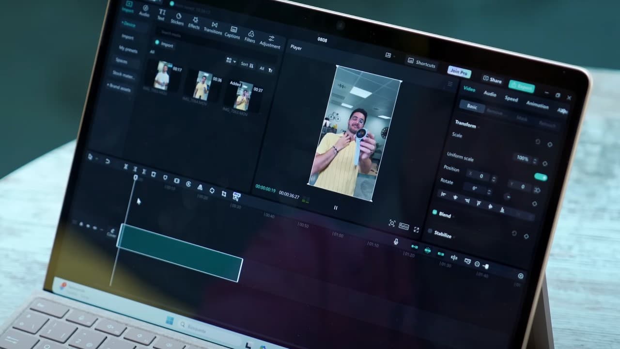The height and width of the screenshot is (349, 620).
Task: Switch to the Audio properties tab
Action: tap(490, 94)
